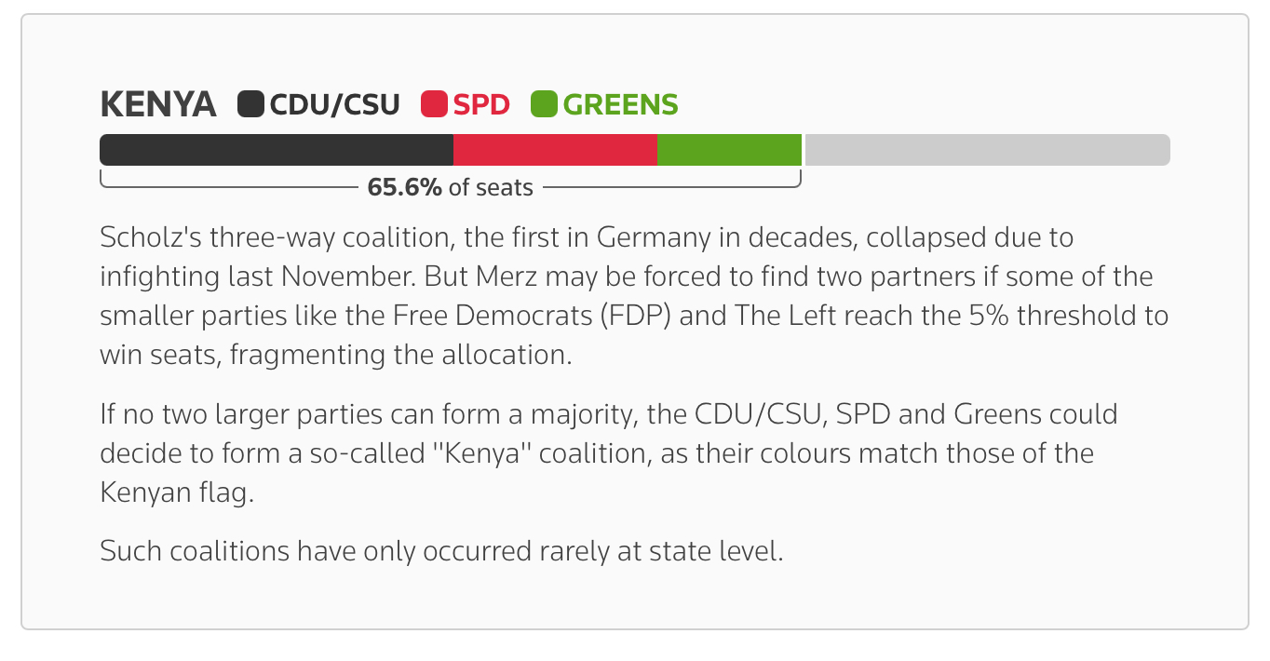
Task: Click the red SPD legend square
Action: (435, 104)
